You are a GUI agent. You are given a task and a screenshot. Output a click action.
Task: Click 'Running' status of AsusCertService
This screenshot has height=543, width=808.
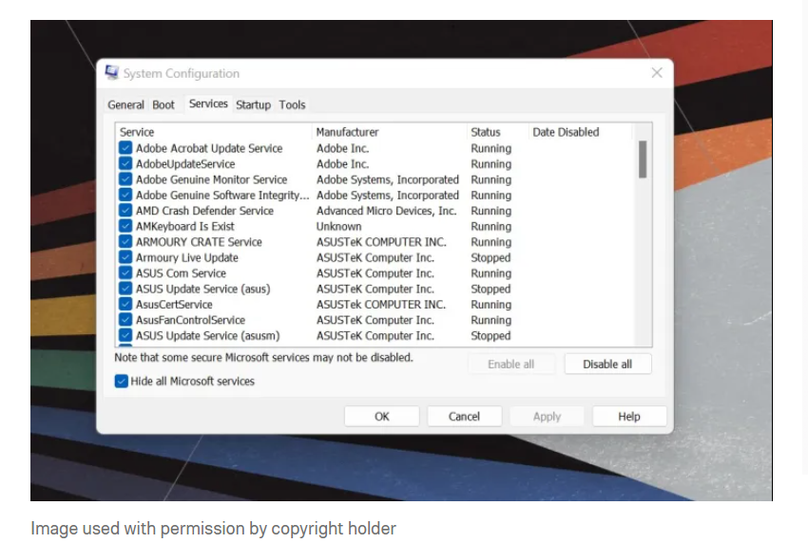coord(491,305)
